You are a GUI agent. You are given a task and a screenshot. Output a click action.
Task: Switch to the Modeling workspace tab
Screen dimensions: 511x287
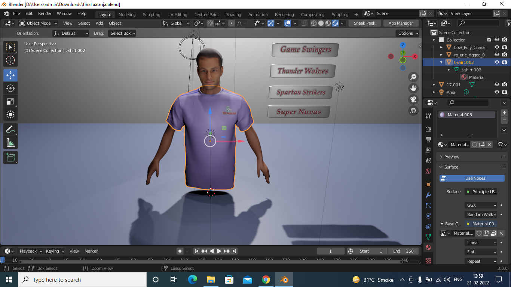coord(127,15)
